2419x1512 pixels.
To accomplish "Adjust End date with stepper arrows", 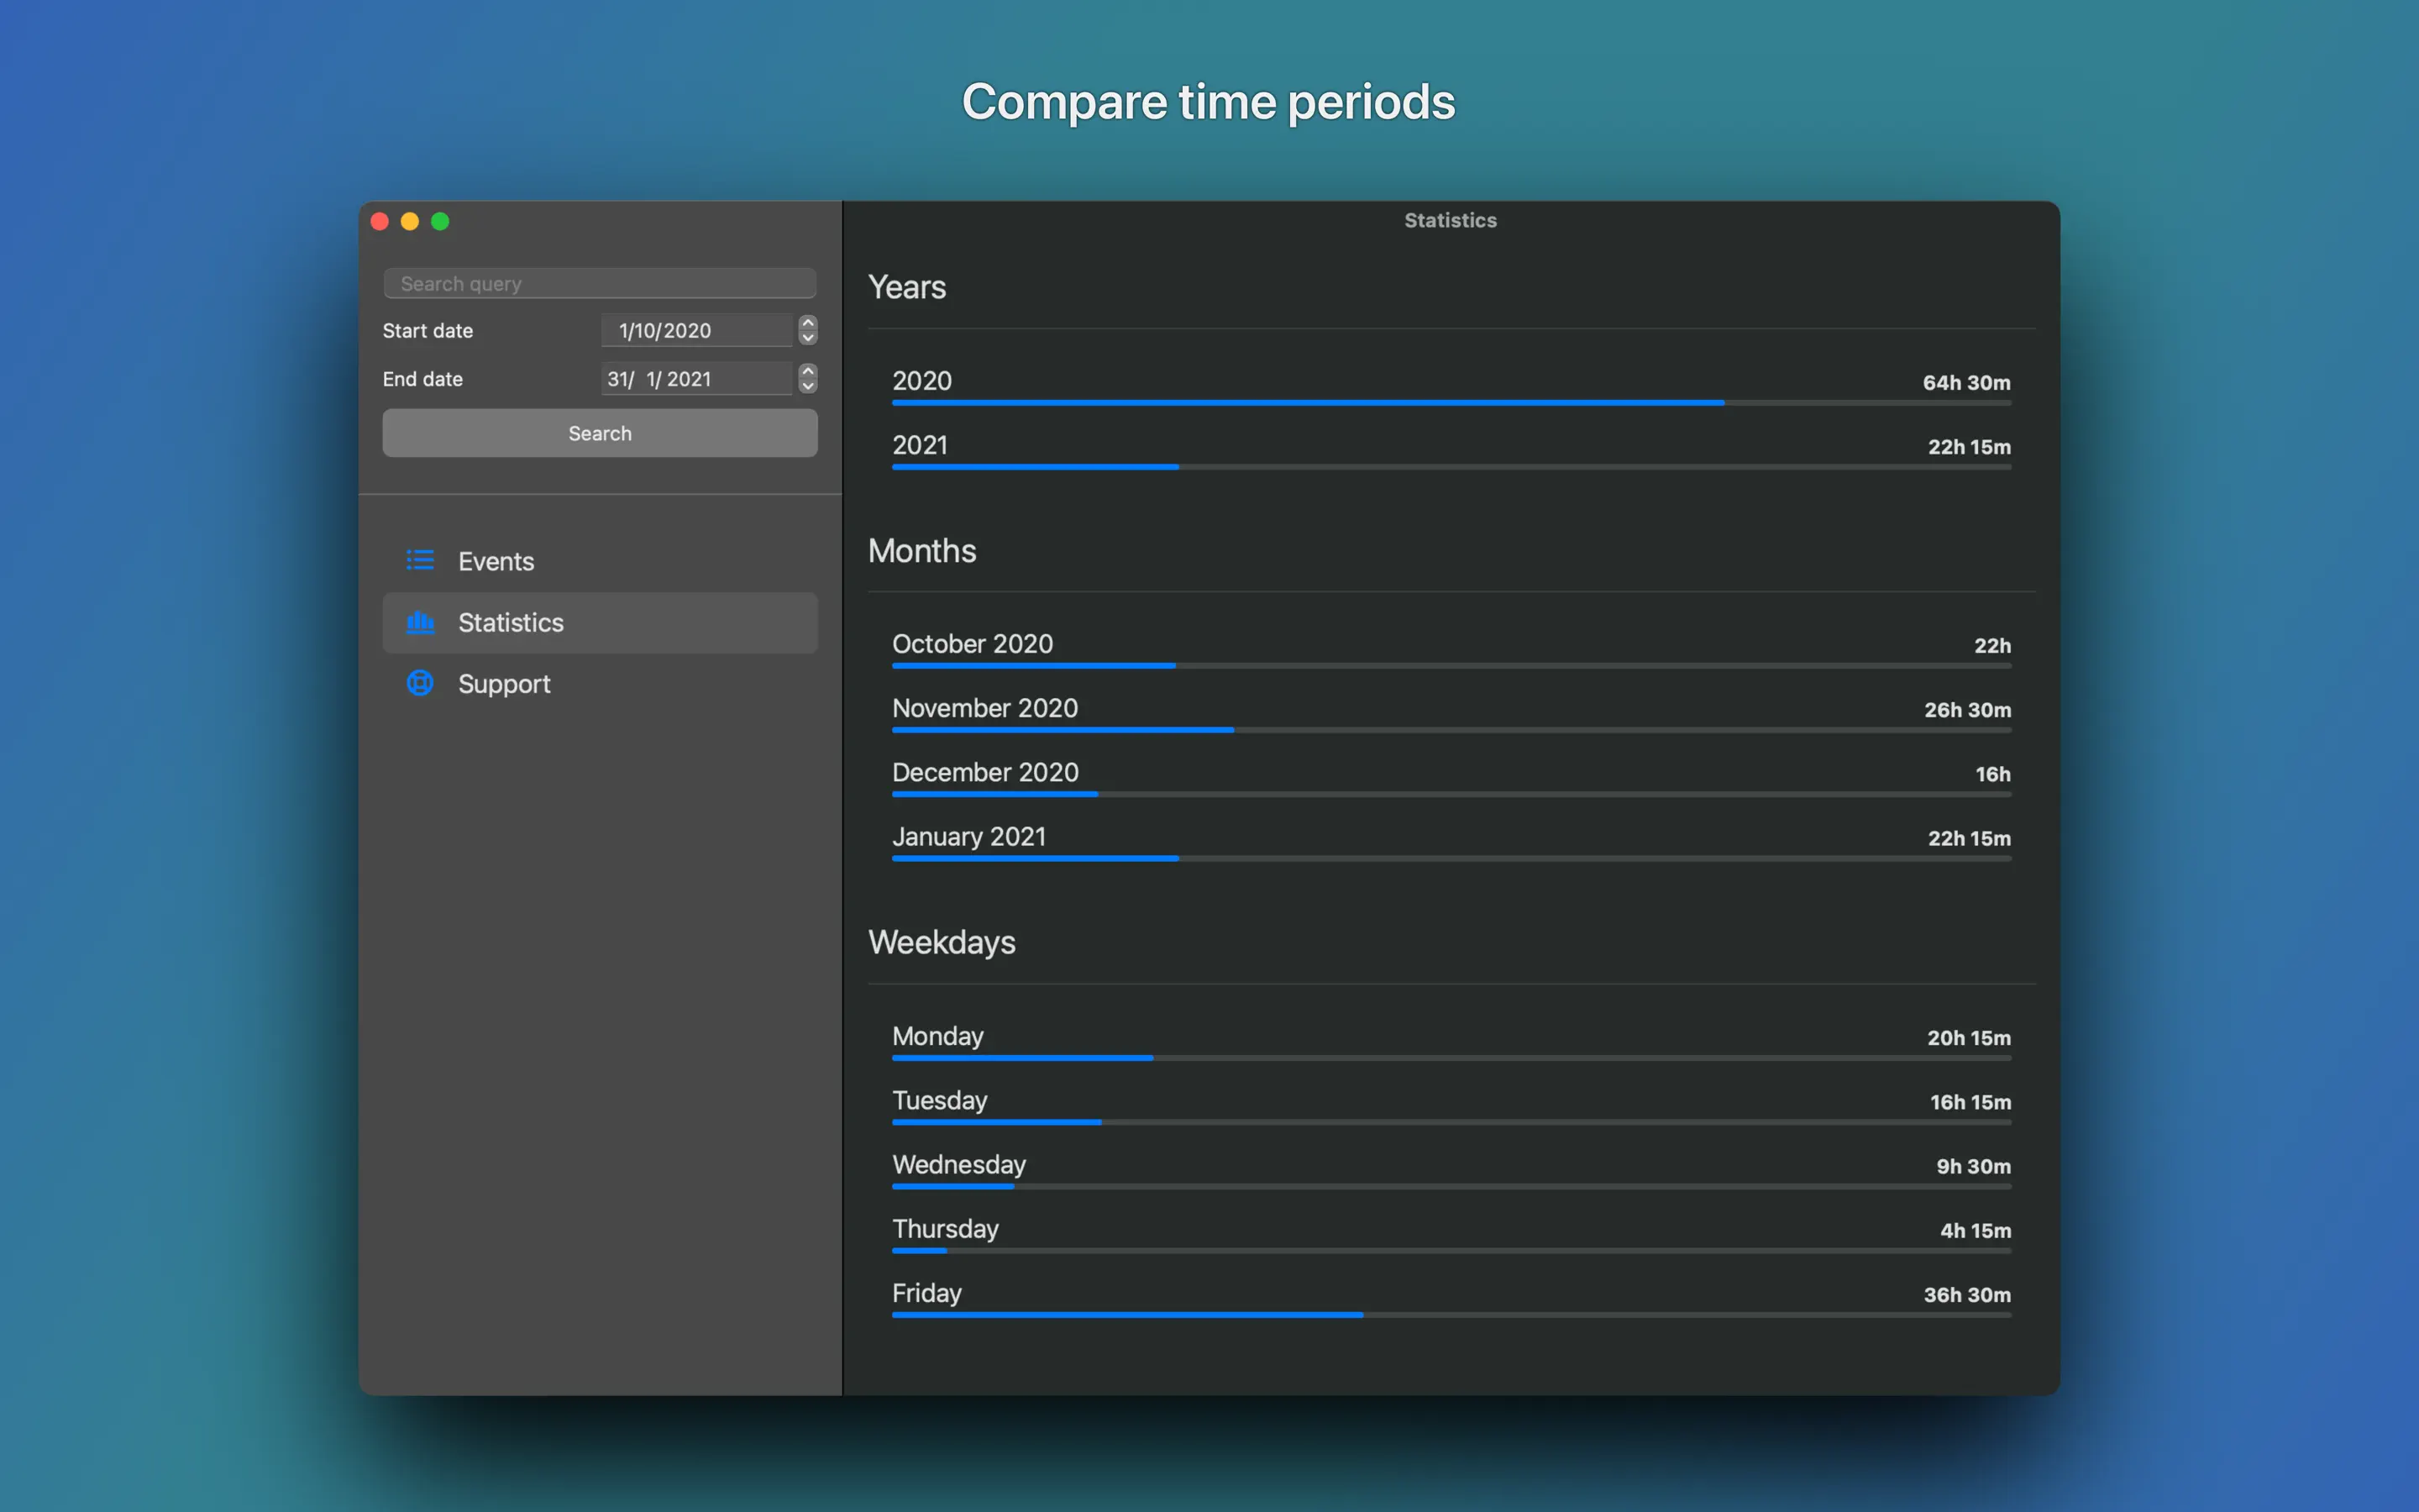I will tap(808, 378).
